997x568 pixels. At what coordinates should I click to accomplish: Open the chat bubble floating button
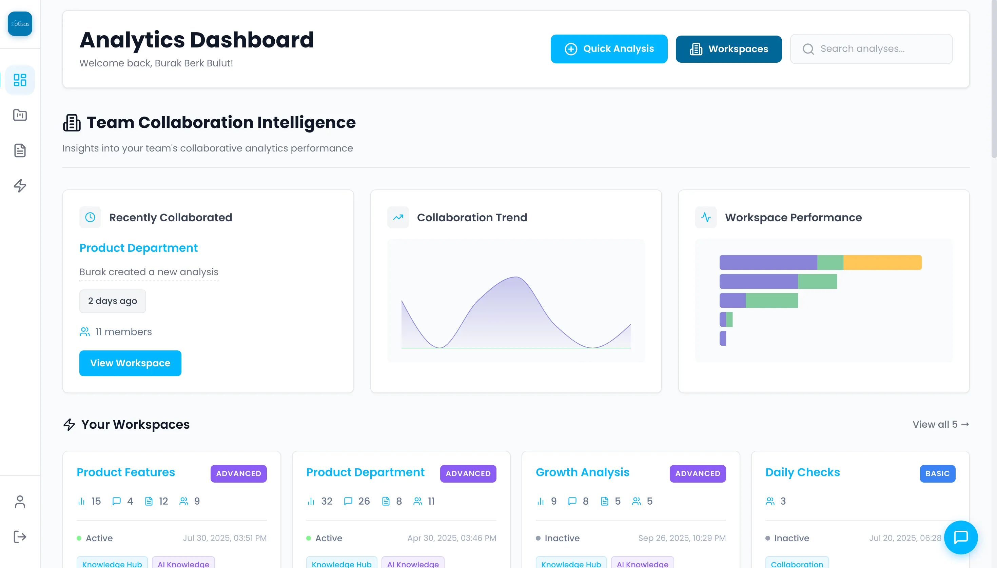point(960,537)
